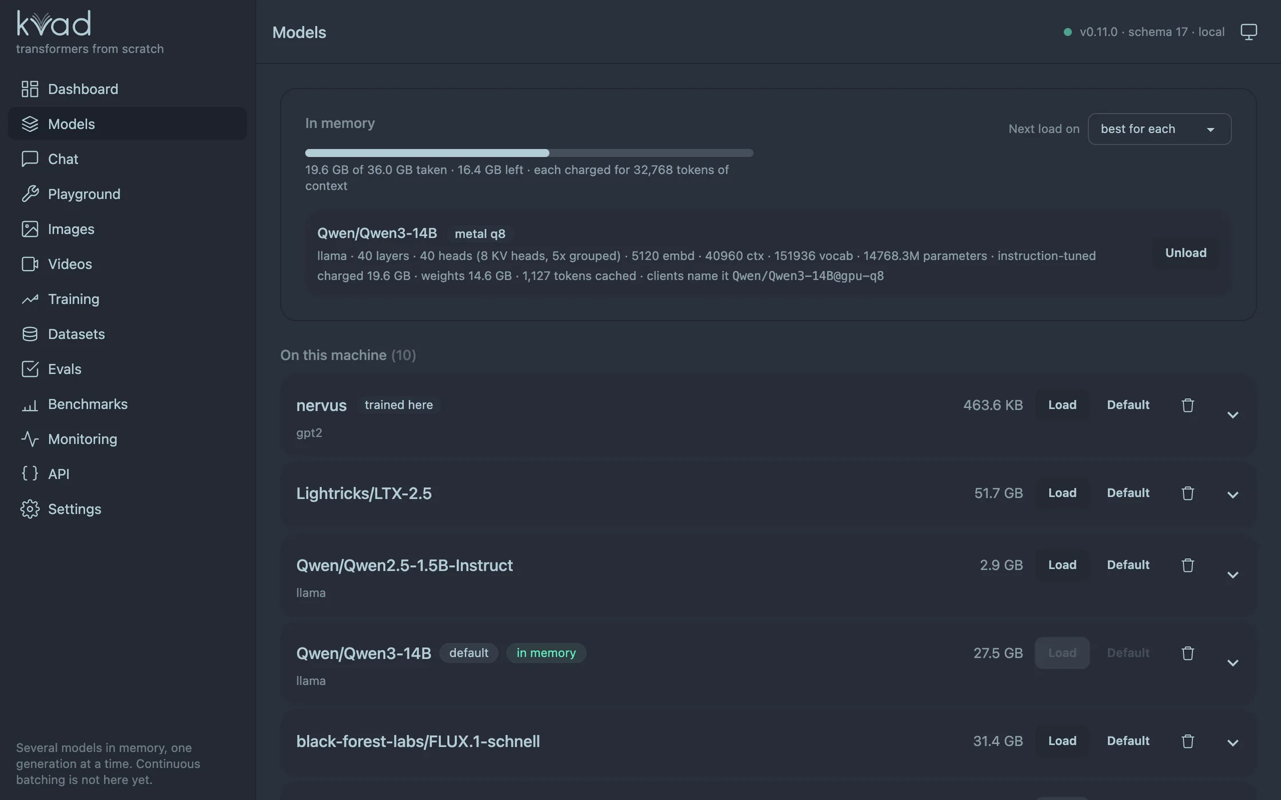Expand the Qwen/Qwen3-14B row chevron
This screenshot has width=1281, height=800.
(1232, 663)
